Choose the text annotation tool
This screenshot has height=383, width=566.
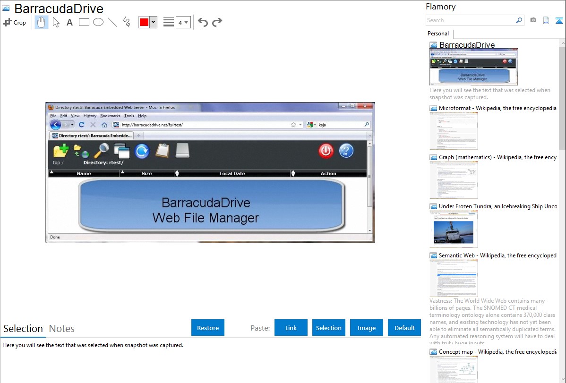69,22
